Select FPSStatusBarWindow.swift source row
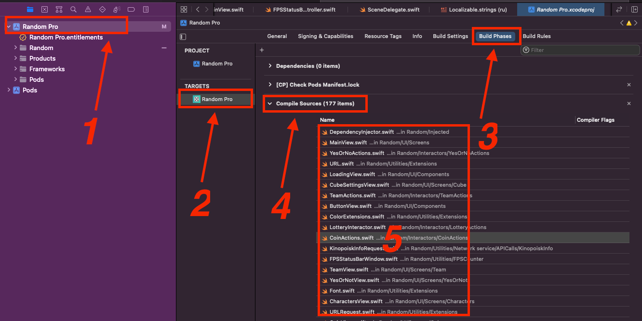This screenshot has height=321, width=642. click(x=473, y=259)
